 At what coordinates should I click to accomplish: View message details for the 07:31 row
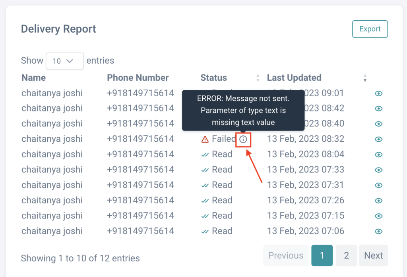click(x=378, y=185)
